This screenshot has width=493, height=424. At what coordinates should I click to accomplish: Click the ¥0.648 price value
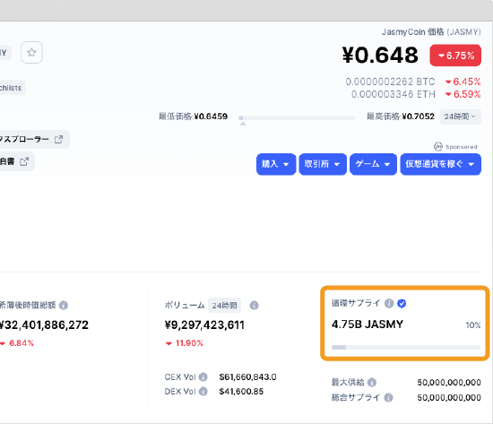[380, 55]
